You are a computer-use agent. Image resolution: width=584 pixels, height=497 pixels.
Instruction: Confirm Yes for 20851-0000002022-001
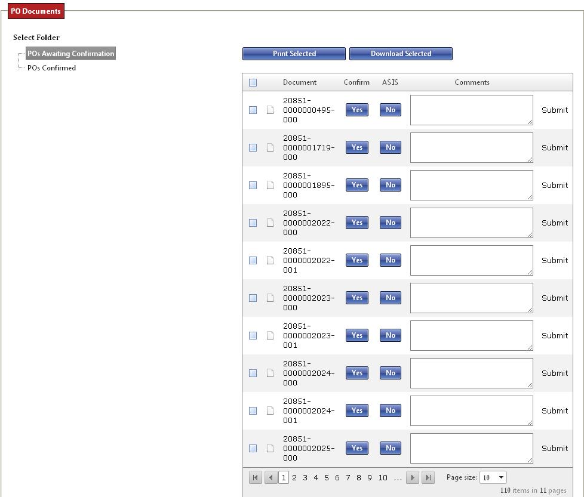[357, 260]
